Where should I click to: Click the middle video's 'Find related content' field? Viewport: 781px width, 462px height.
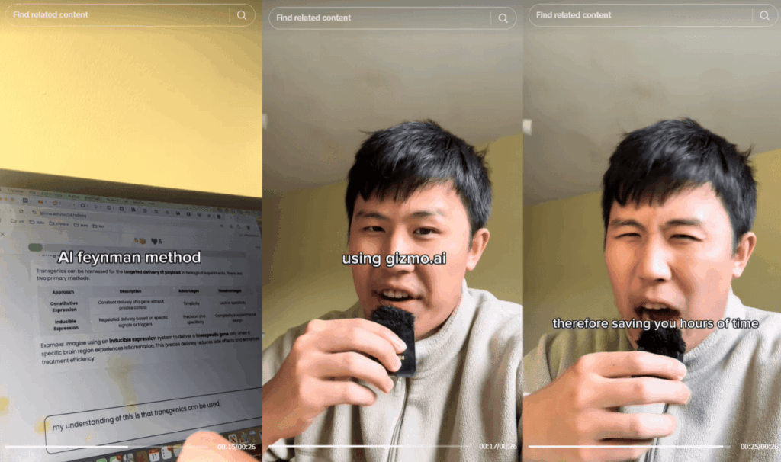coord(378,18)
